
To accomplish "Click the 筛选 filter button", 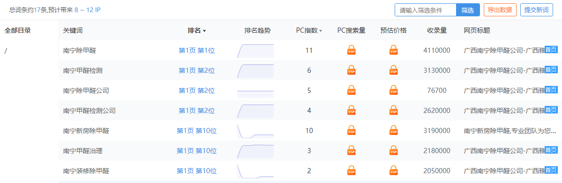I will (468, 10).
